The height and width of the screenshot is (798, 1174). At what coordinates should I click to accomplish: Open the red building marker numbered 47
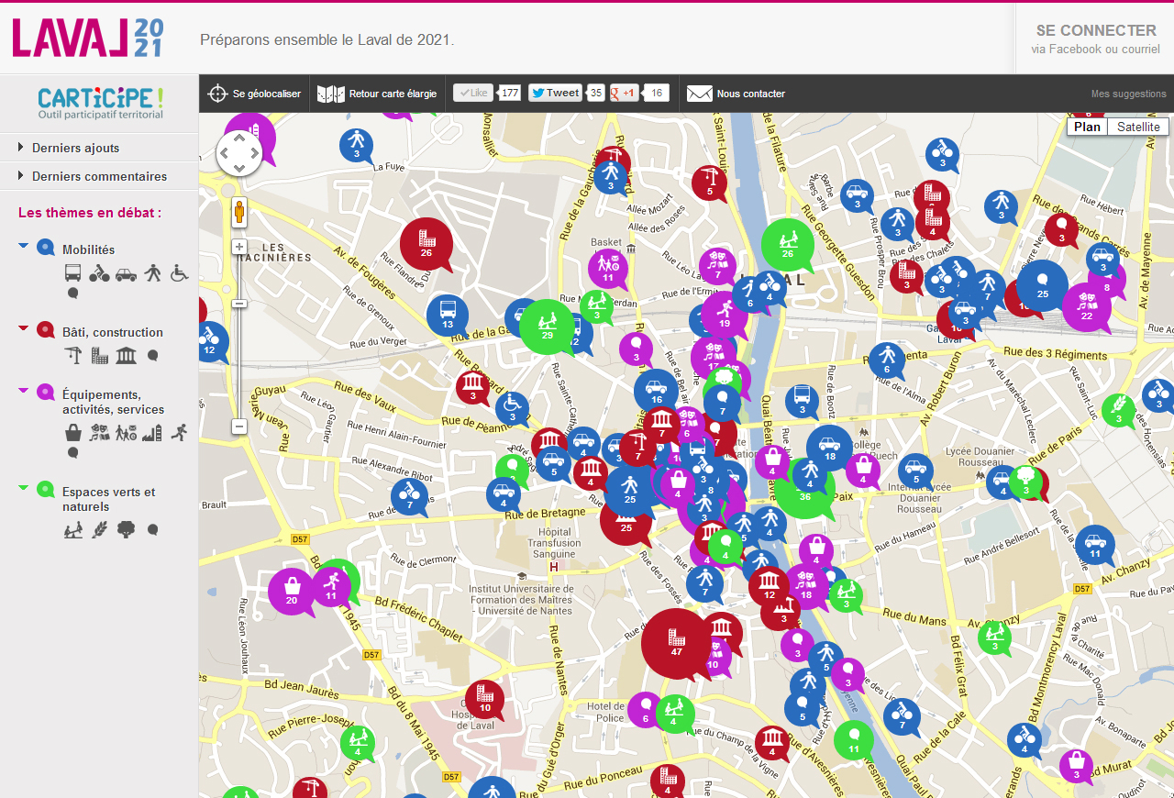[677, 642]
